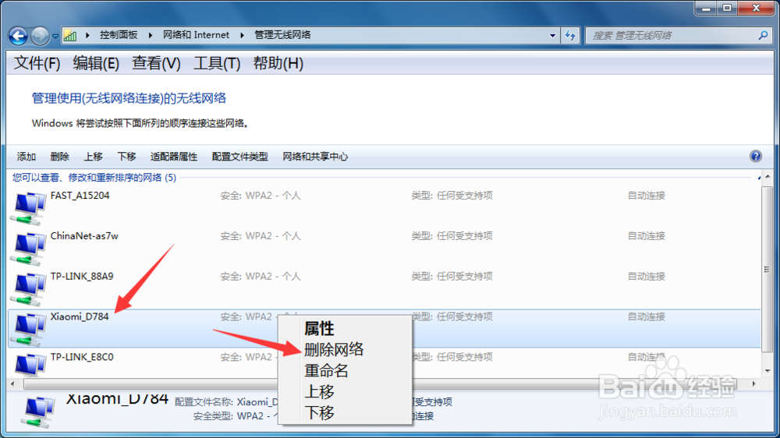Select 控制面板 in the address breadcrumb
The width and height of the screenshot is (780, 438).
pos(119,35)
